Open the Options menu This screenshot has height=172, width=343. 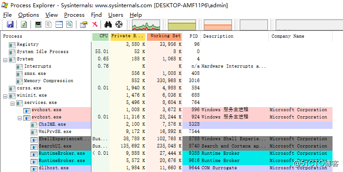click(x=29, y=15)
